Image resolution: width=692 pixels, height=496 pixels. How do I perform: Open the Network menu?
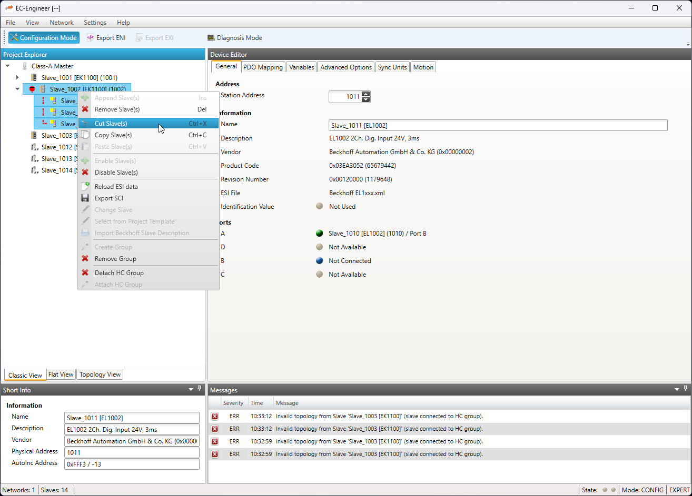click(62, 23)
